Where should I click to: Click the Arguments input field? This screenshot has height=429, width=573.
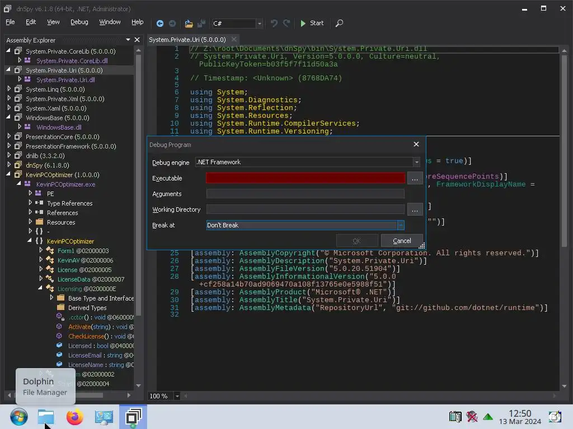pyautogui.click(x=305, y=193)
